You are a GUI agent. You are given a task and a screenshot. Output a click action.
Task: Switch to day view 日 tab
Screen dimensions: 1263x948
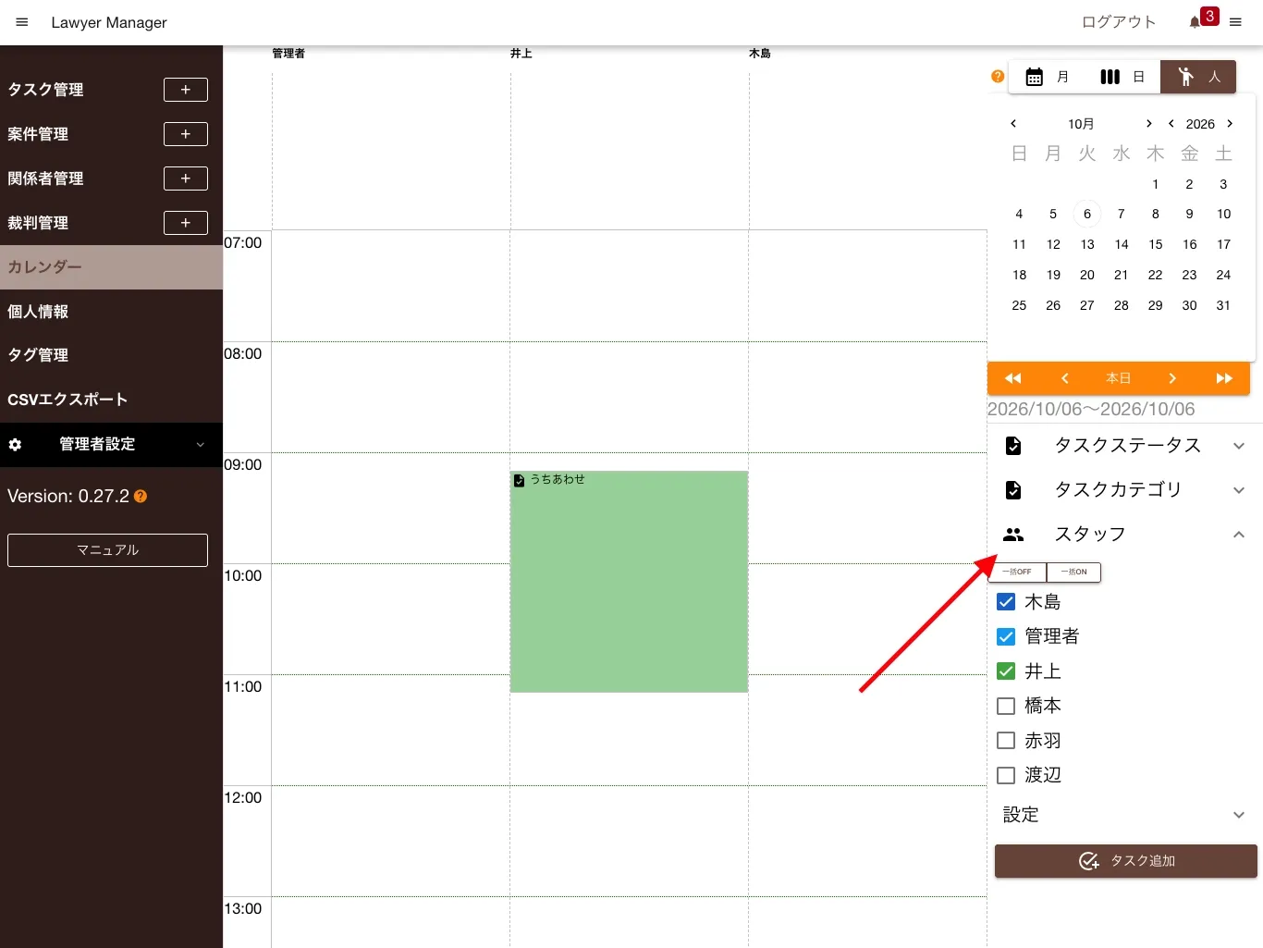coord(1122,77)
